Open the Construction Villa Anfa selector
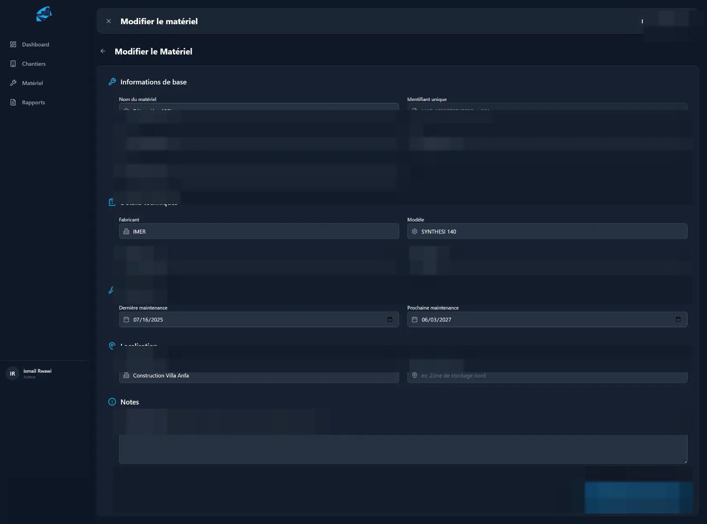Screen dimensions: 707x524 click(x=259, y=376)
